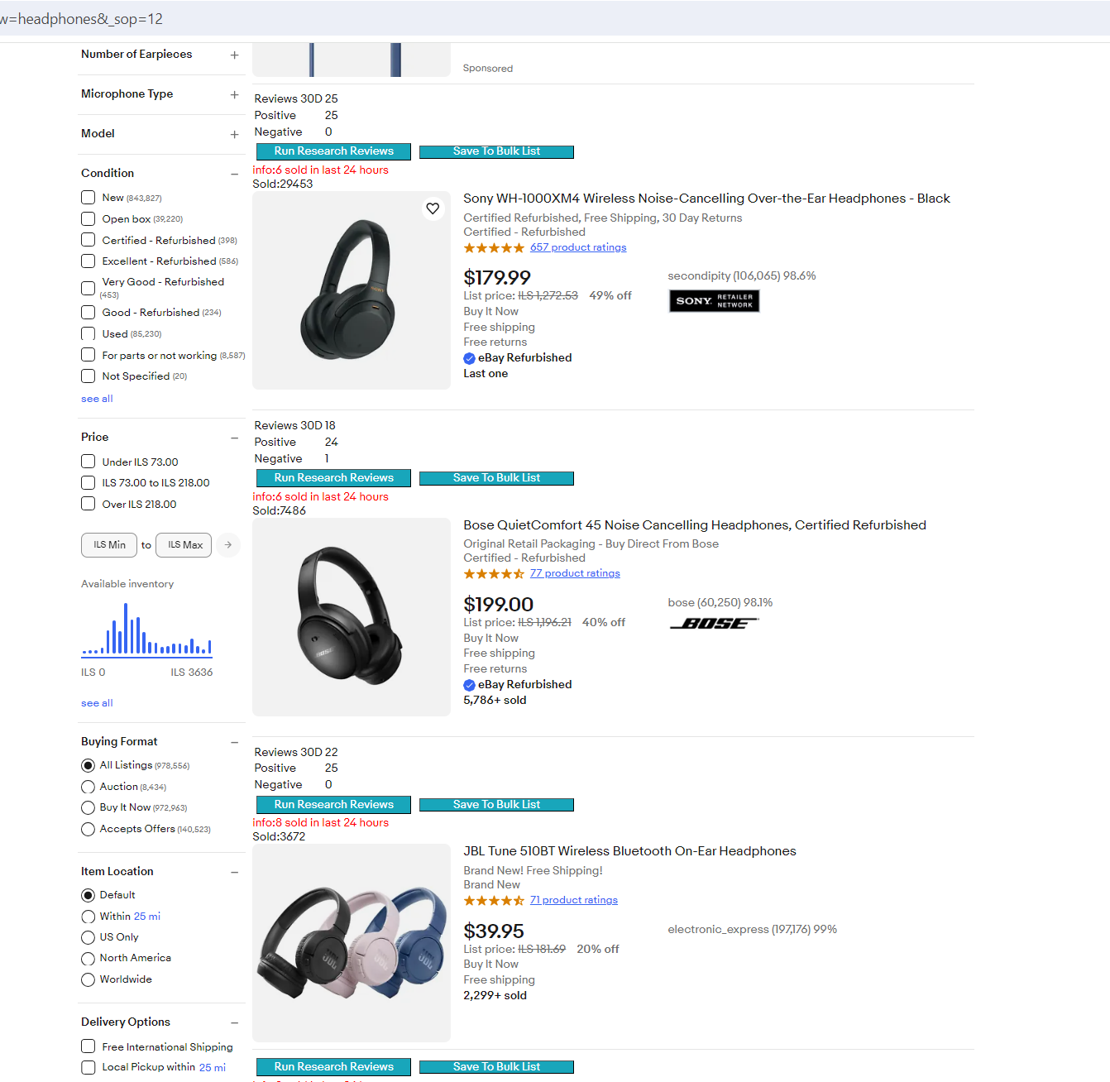Check the Open box condition
The image size is (1110, 1082).
pos(89,219)
